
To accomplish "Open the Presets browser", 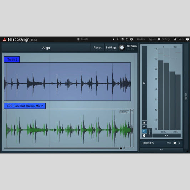I will pyautogui.click(x=82, y=39).
